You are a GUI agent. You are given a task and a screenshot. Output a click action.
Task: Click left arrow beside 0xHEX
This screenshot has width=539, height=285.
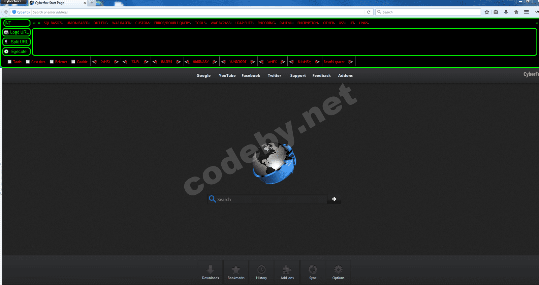coord(94,62)
